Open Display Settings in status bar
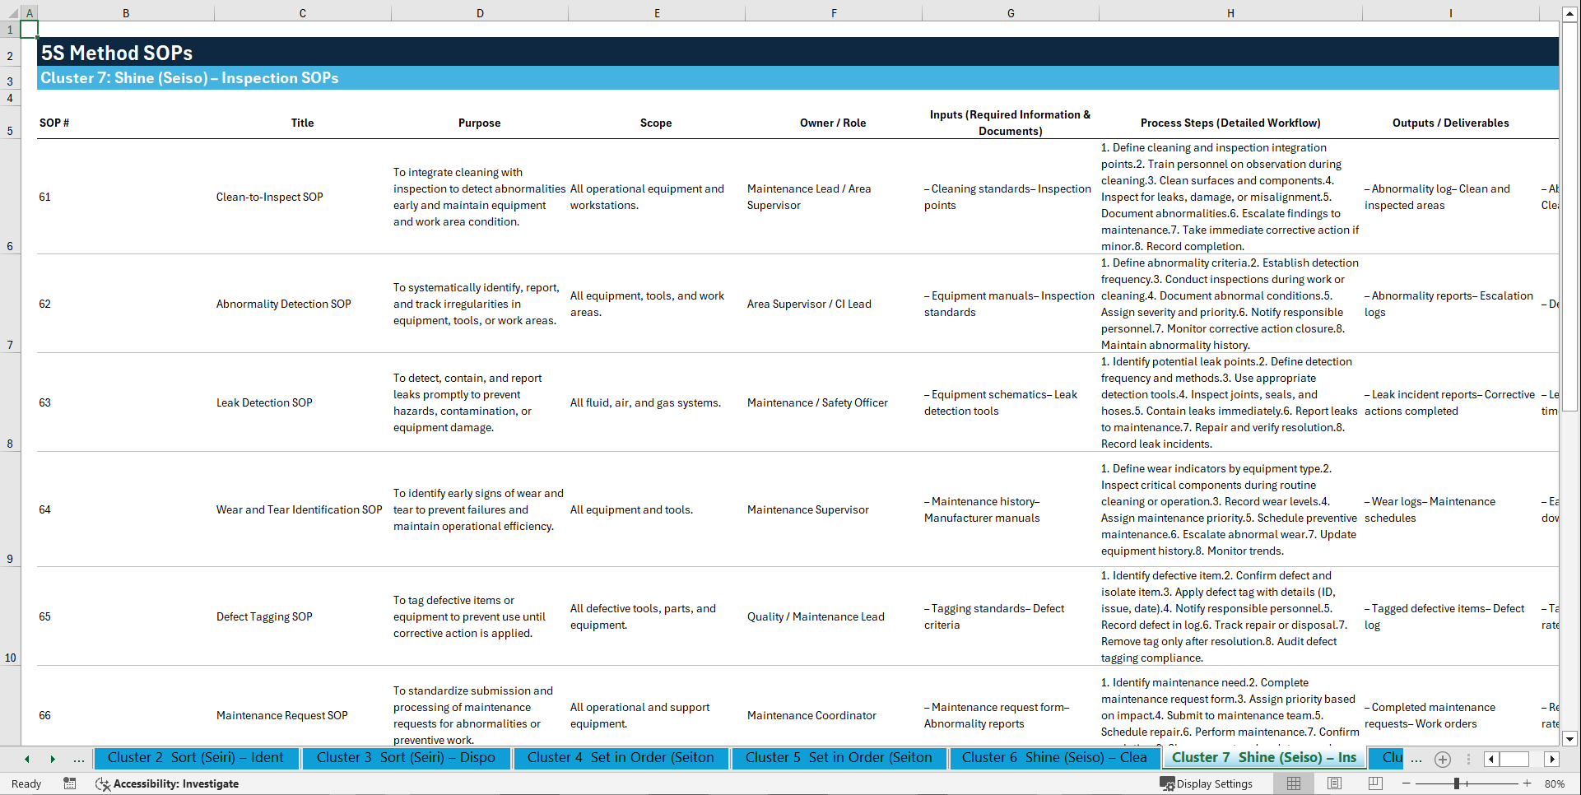 (1207, 783)
